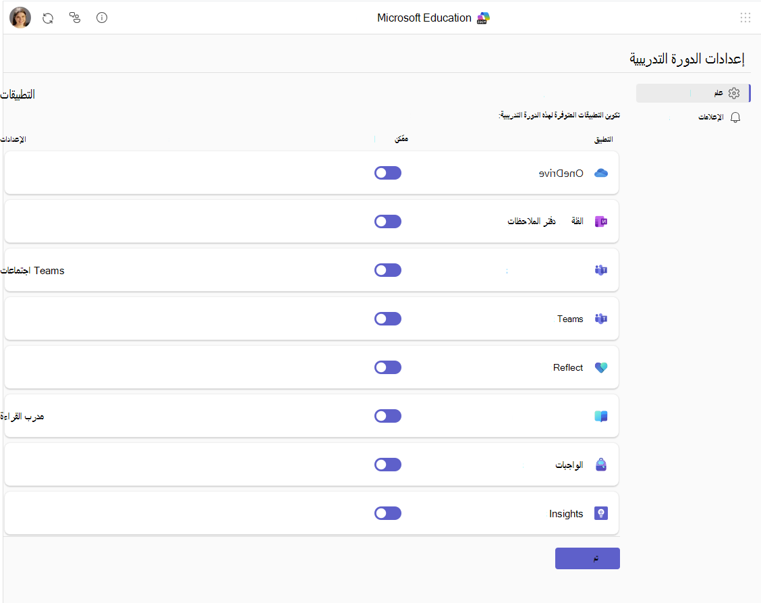761x603 pixels.
Task: Click the Reflect app name
Action: [568, 368]
